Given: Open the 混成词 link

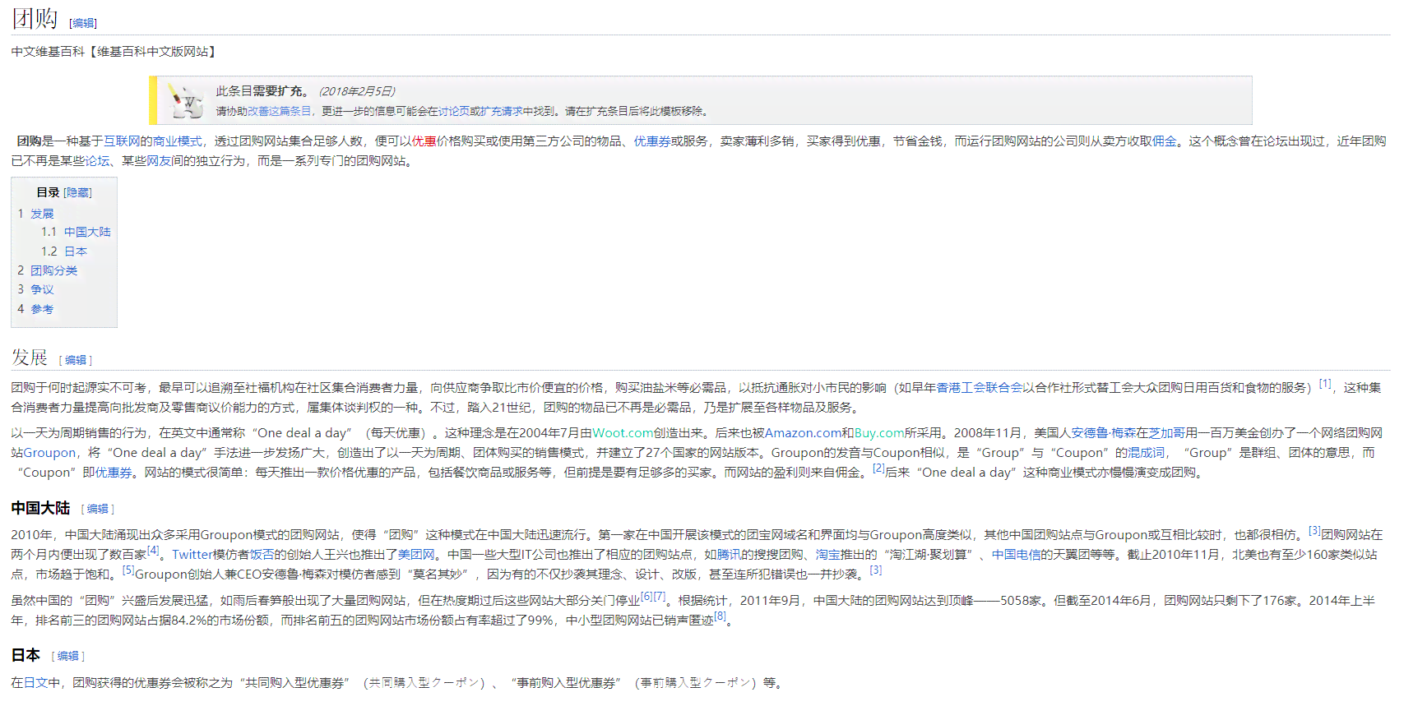Looking at the screenshot, I should pyautogui.click(x=1146, y=453).
